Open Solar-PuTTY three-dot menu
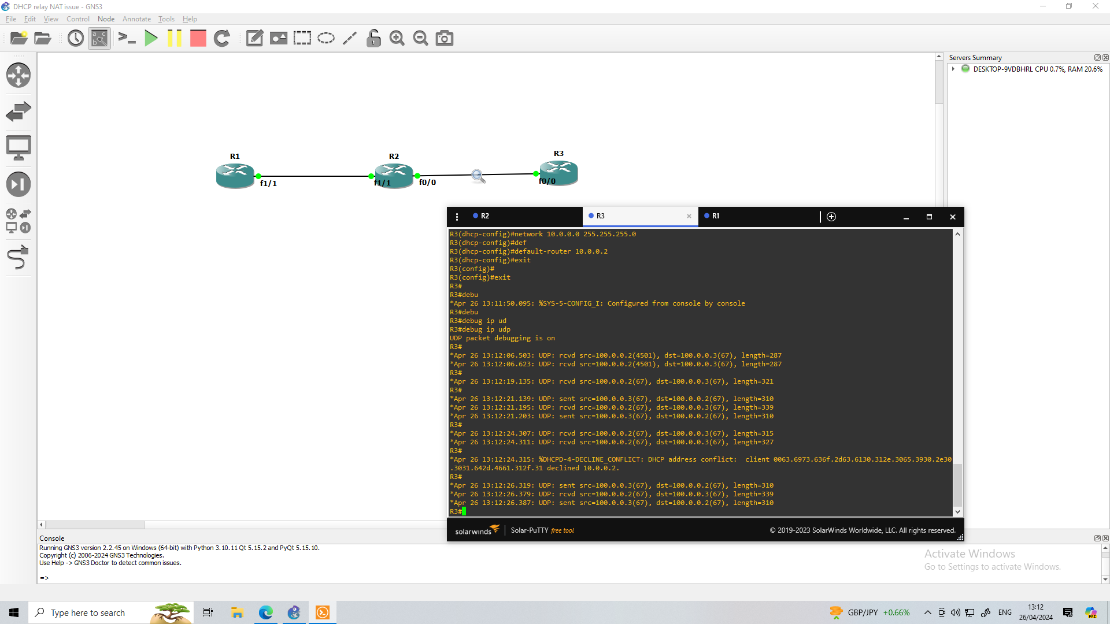Screen dimensions: 1110x624 pyautogui.click(x=457, y=217)
